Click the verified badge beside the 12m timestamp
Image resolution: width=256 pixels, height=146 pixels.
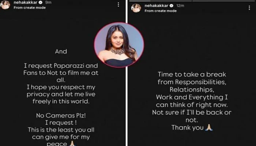pos(171,6)
